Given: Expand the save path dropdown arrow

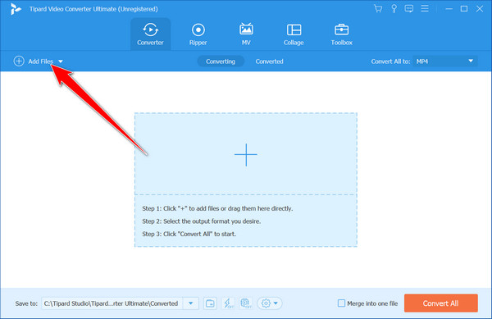Looking at the screenshot, I should pyautogui.click(x=191, y=303).
